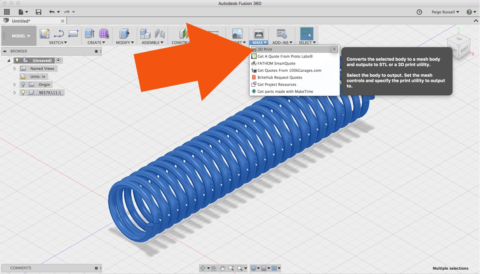Collapse the (Unsaved) root node triangle
This screenshot has height=274, width=480.
[8, 61]
